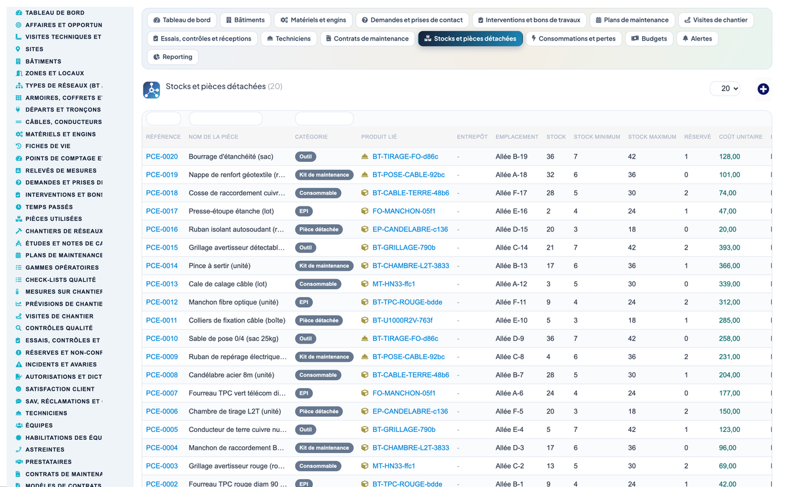Switch to the Contrats de maintenance tab
This screenshot has height=487, width=787.
pos(367,39)
